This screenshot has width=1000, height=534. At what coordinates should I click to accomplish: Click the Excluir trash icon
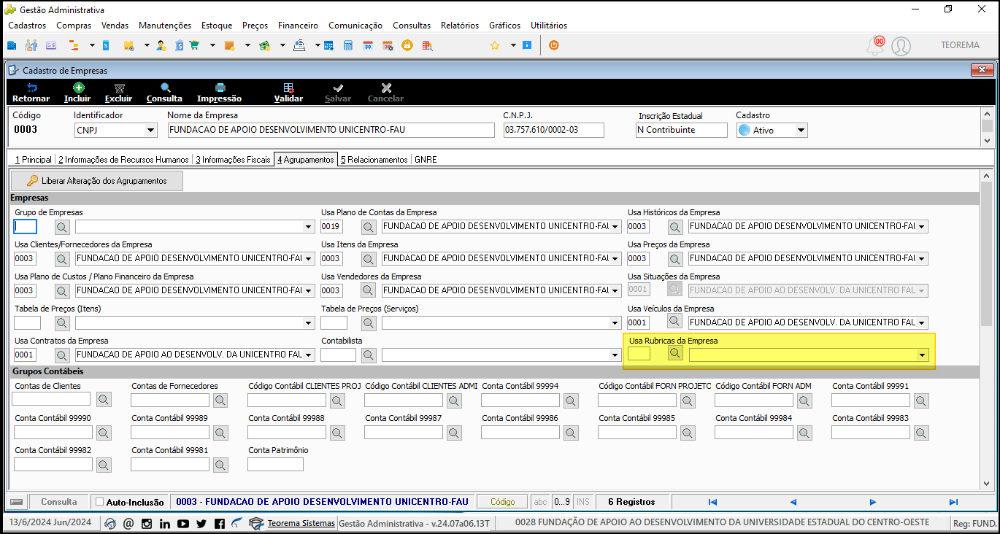pos(119,88)
